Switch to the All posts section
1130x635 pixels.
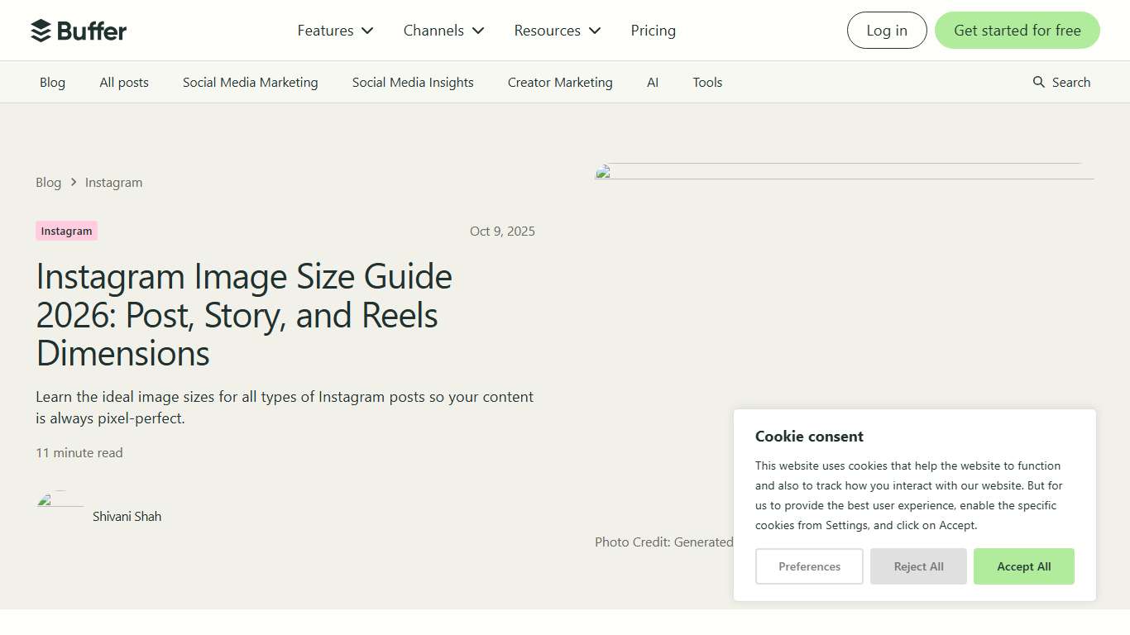[x=123, y=82]
